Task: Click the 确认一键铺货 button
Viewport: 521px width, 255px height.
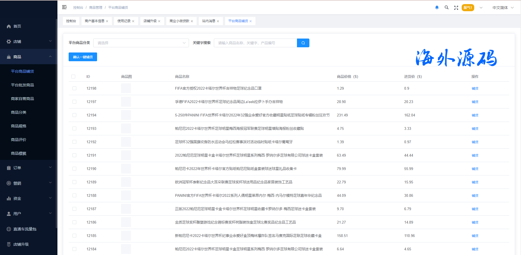Action: [83, 57]
